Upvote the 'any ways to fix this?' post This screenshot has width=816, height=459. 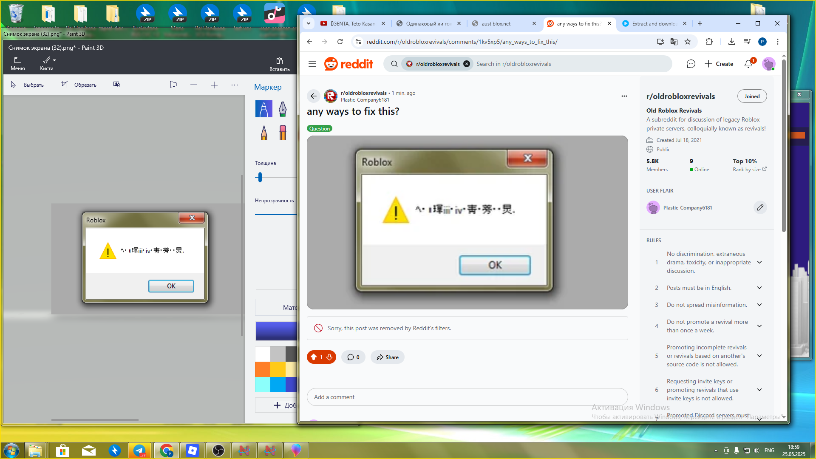click(x=314, y=357)
